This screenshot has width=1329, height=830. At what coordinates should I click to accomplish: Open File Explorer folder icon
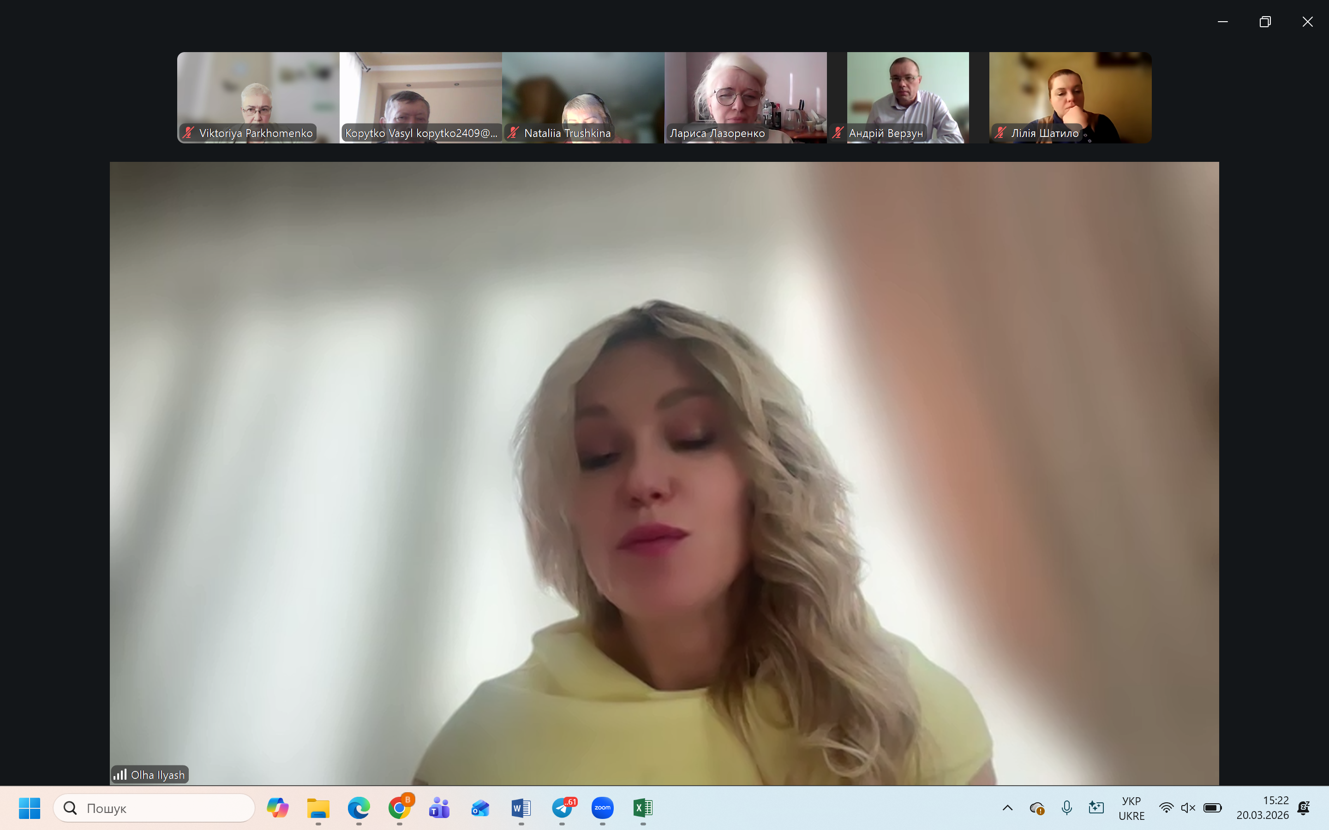pos(318,807)
